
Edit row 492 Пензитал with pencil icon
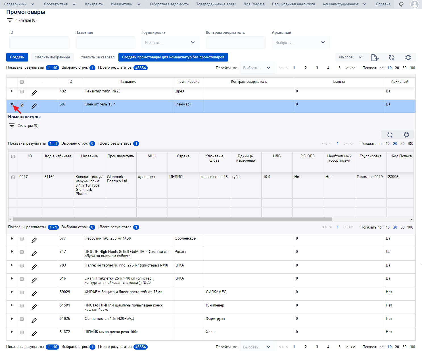point(34,93)
